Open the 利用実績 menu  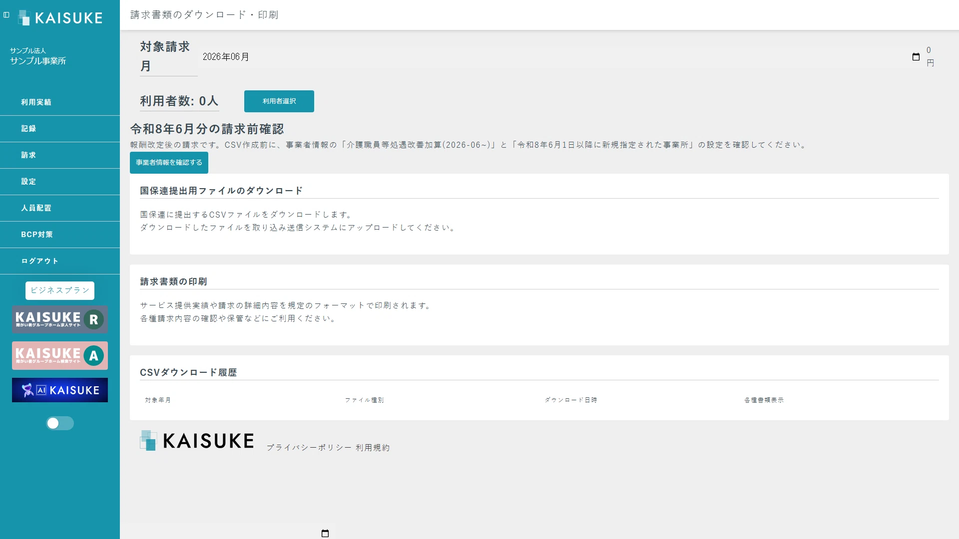pyautogui.click(x=60, y=102)
